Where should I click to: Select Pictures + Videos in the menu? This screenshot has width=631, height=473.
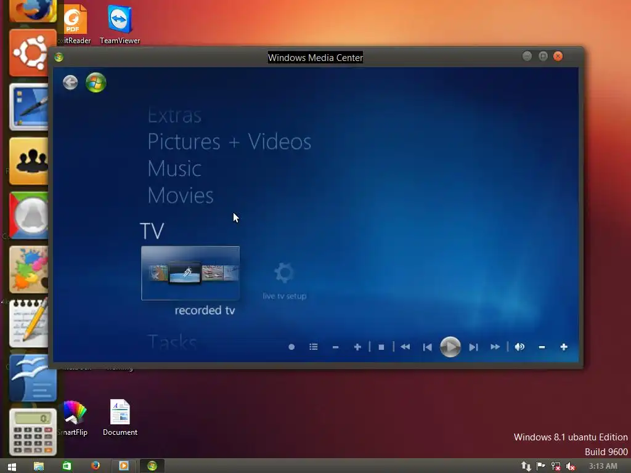pyautogui.click(x=229, y=142)
